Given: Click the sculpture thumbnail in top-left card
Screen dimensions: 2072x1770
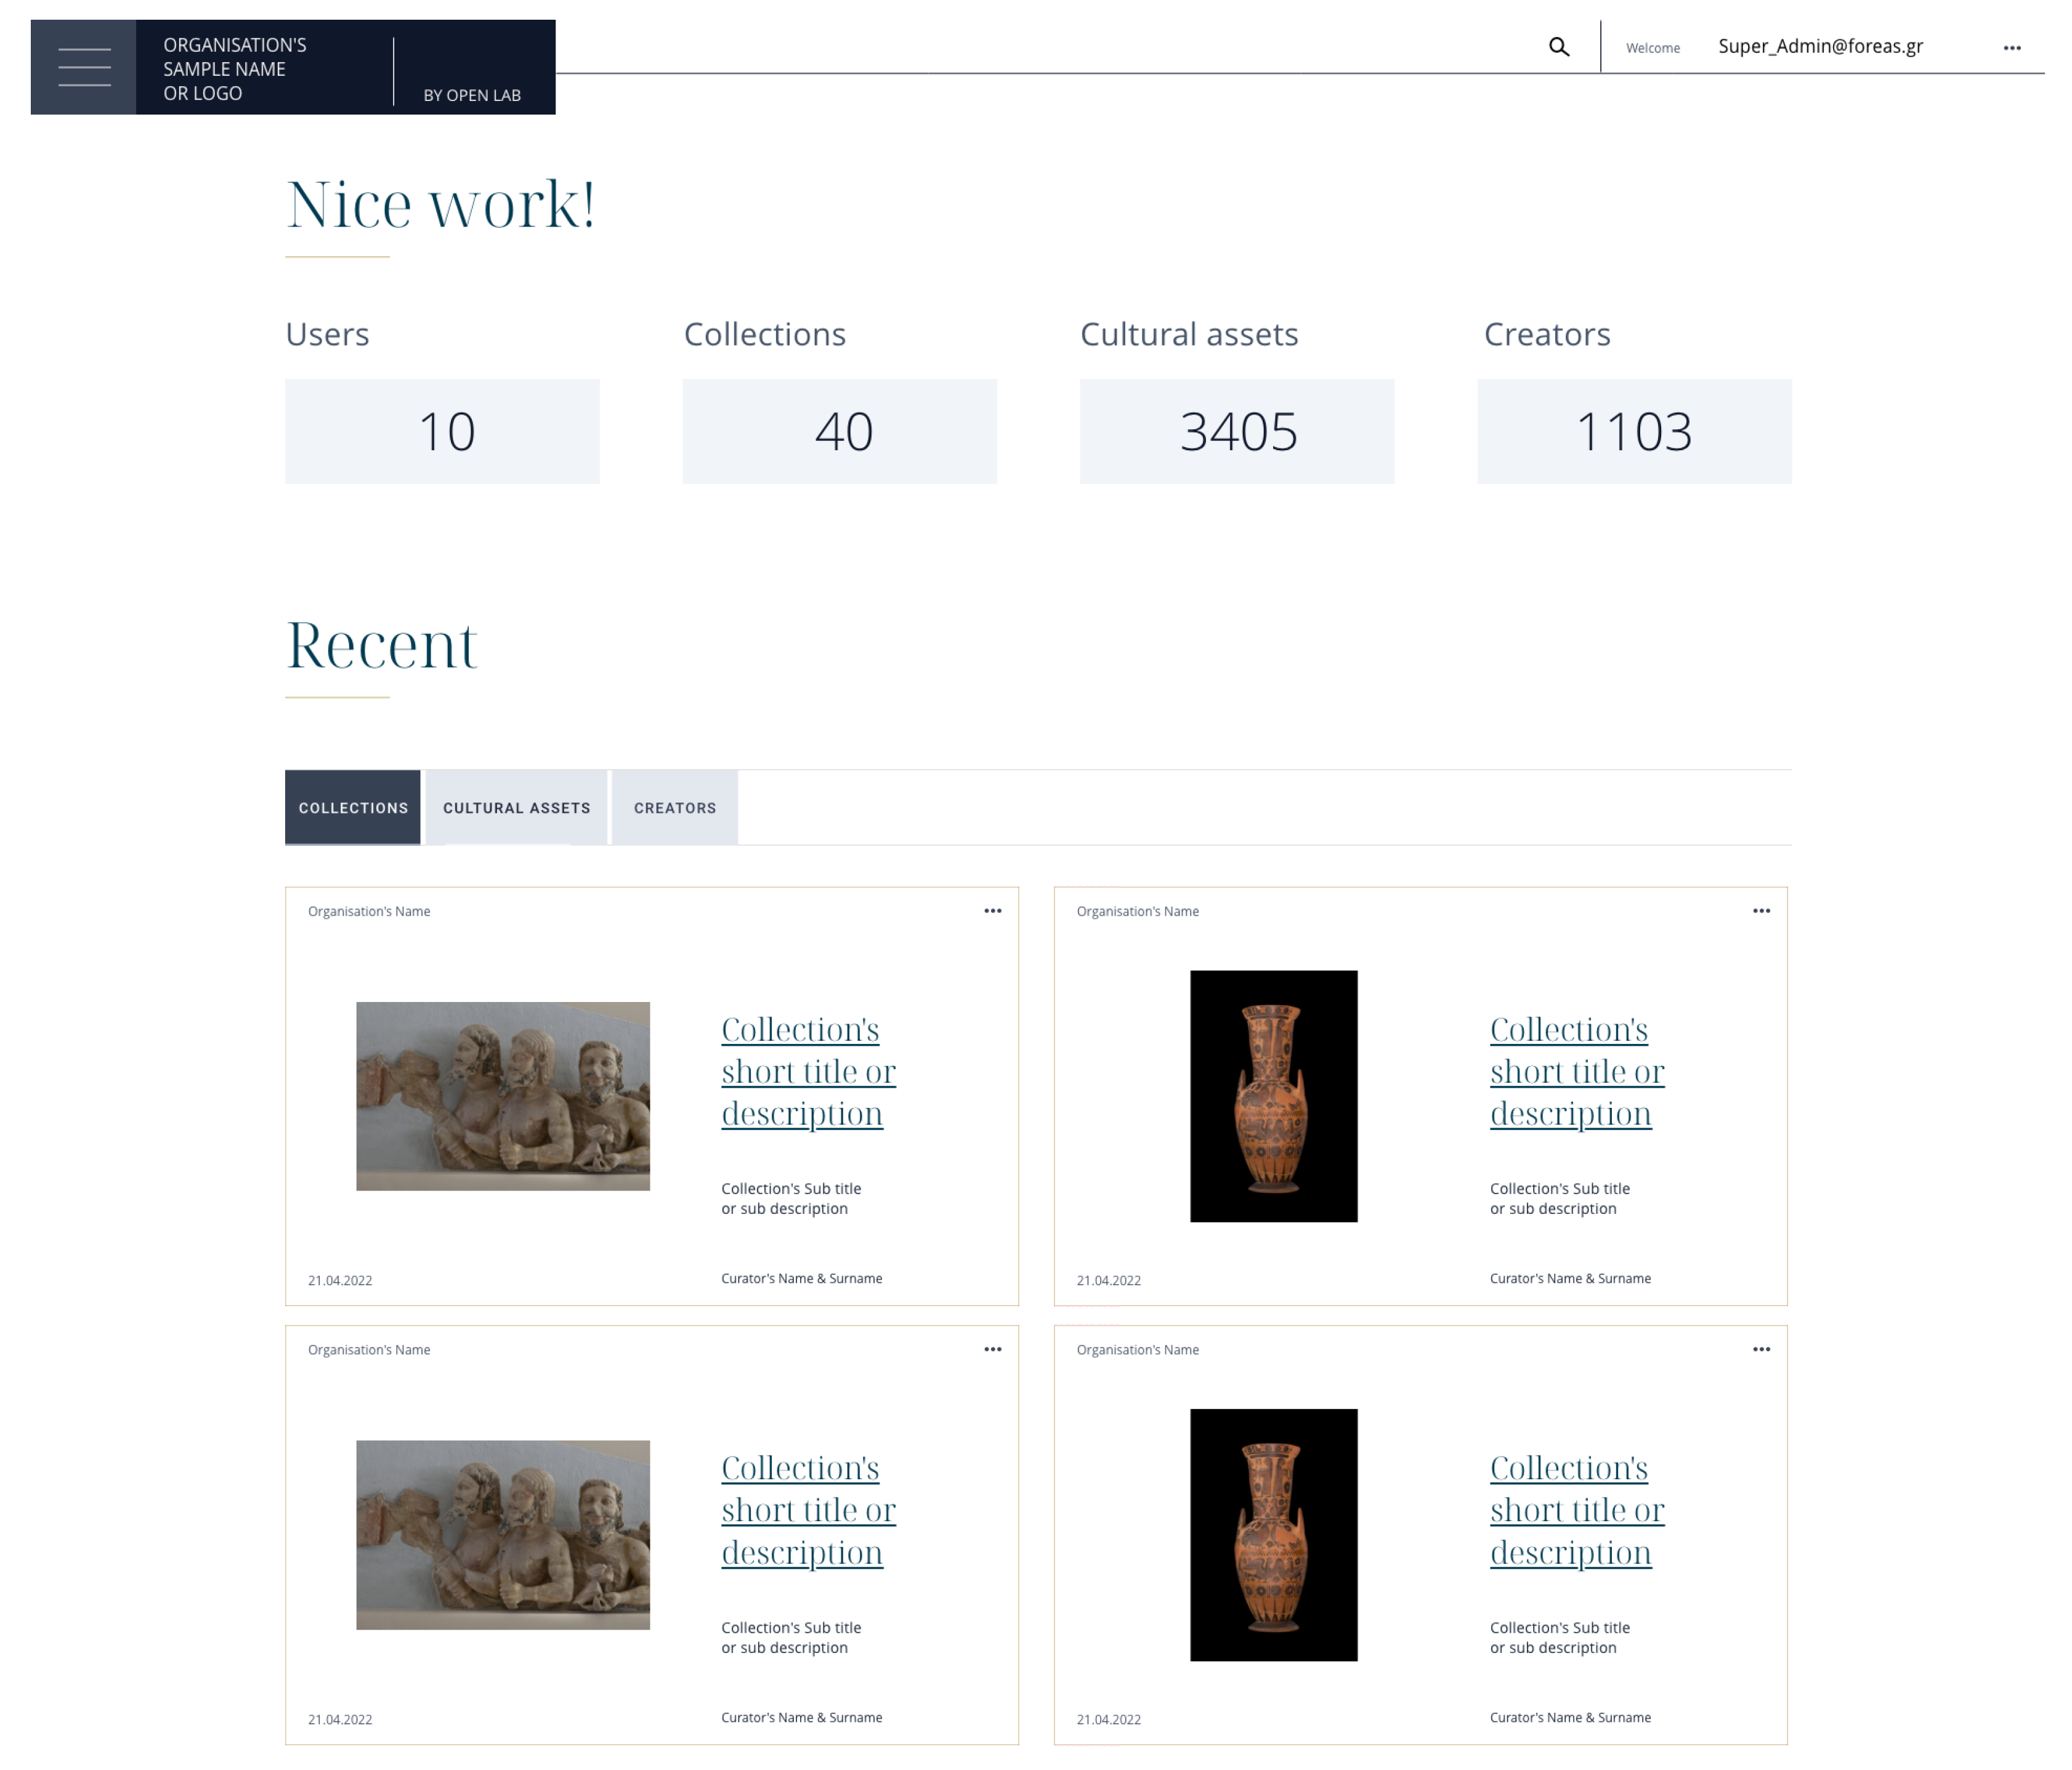Looking at the screenshot, I should point(502,1096).
